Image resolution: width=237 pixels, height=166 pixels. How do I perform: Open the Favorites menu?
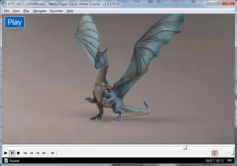click(x=56, y=11)
